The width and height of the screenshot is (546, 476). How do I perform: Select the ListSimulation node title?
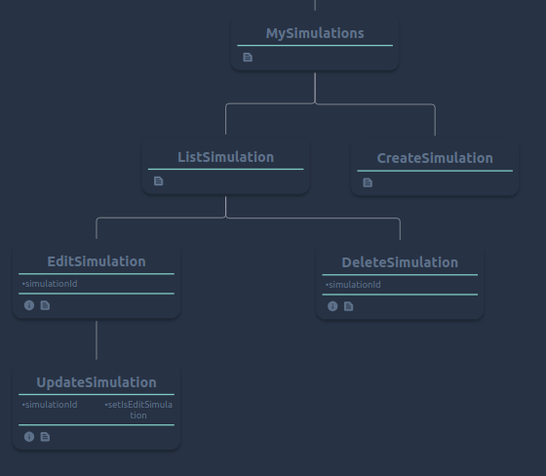pyautogui.click(x=225, y=157)
